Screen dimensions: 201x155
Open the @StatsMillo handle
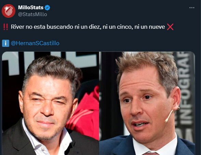[32, 14]
